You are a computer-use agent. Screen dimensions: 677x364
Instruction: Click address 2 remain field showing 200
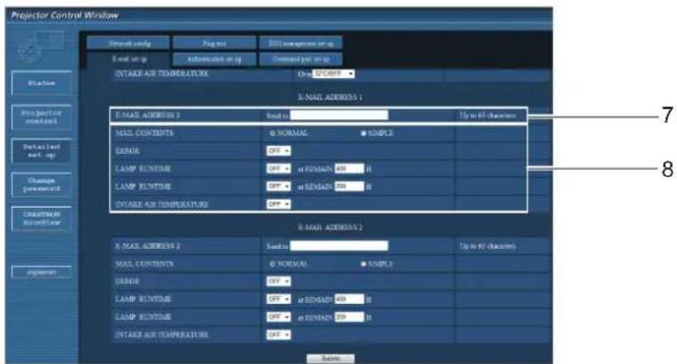pos(349,317)
